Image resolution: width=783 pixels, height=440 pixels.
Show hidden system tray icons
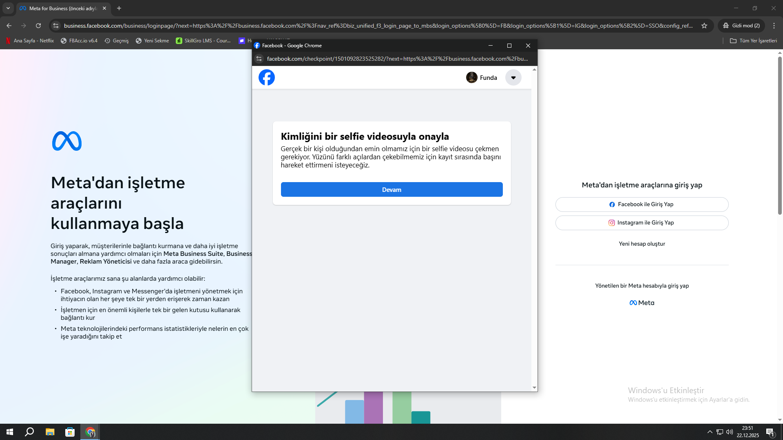710,432
